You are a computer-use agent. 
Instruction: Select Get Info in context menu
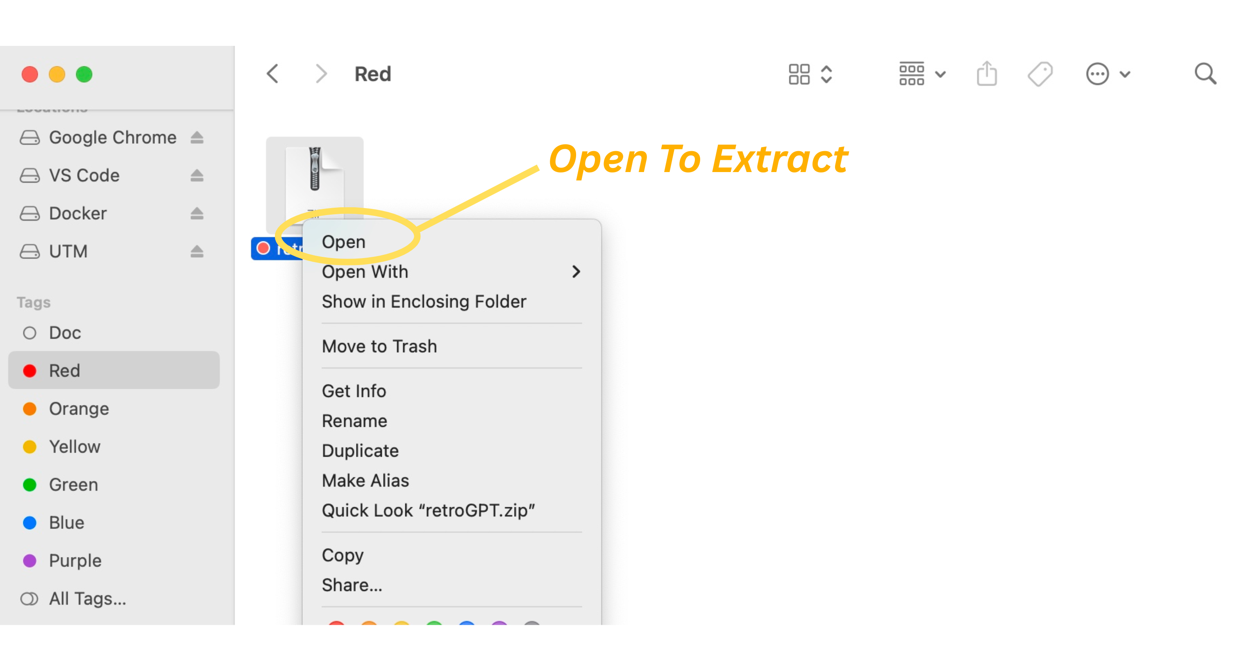click(354, 391)
